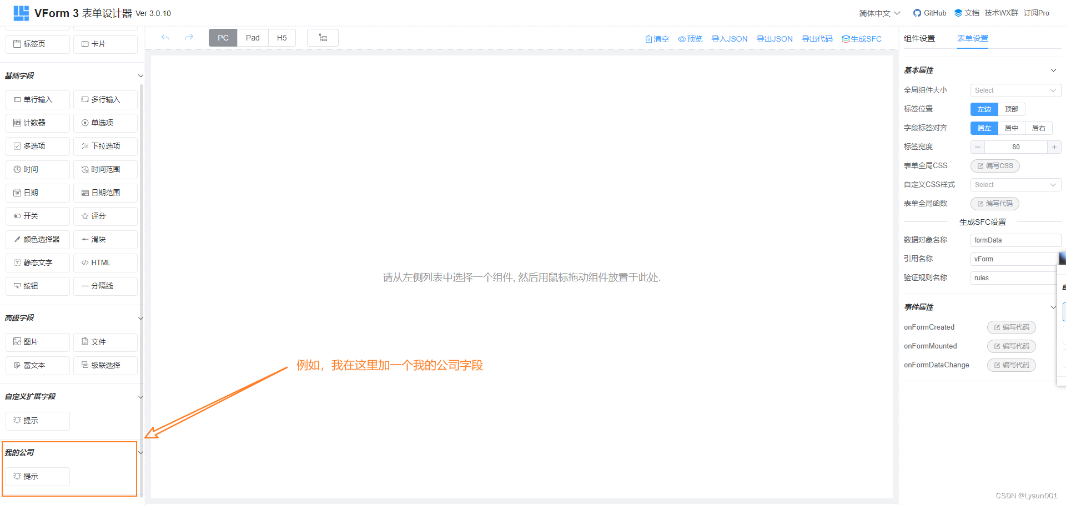Select the 富文本 rich text widget
This screenshot has height=505, width=1066.
point(37,365)
